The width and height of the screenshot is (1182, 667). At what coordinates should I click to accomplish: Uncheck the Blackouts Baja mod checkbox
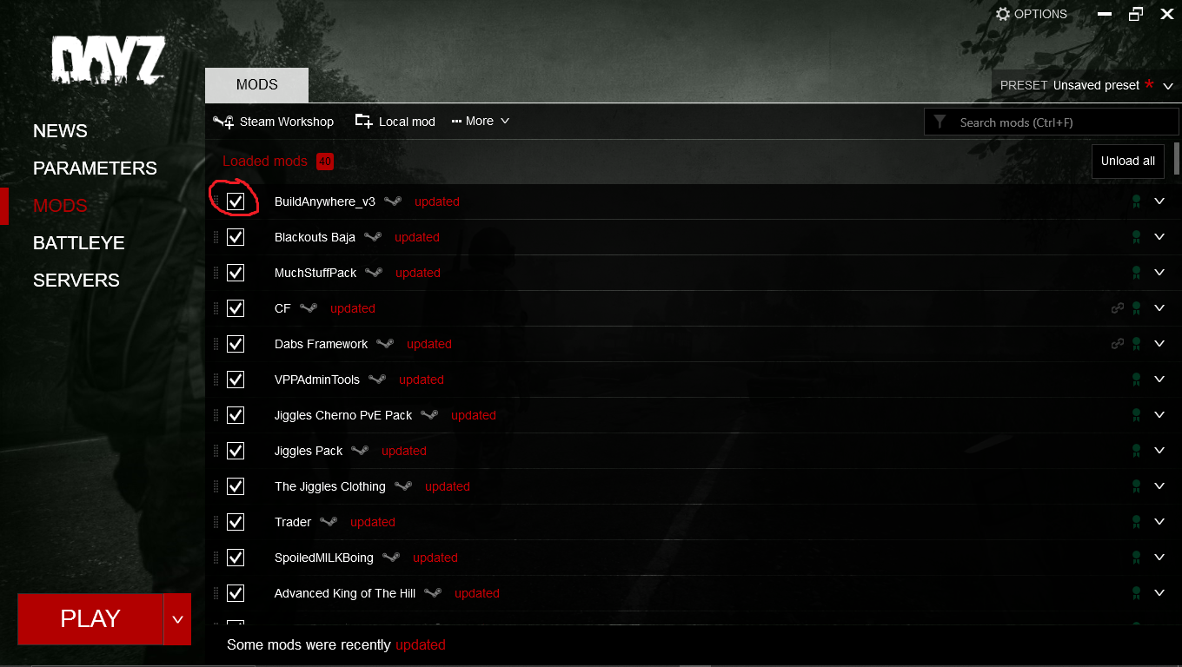click(236, 237)
